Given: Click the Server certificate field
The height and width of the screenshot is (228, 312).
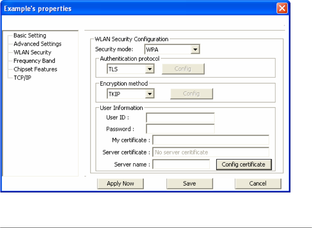Looking at the screenshot, I should [x=211, y=152].
